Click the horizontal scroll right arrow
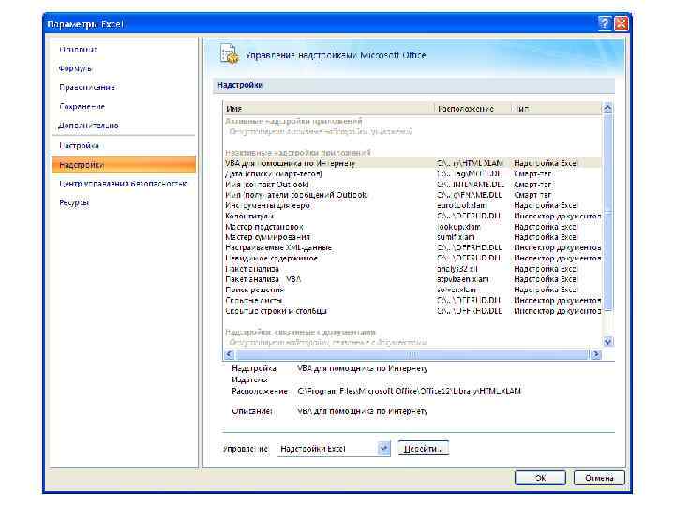This screenshot has height=506, width=675. [596, 354]
